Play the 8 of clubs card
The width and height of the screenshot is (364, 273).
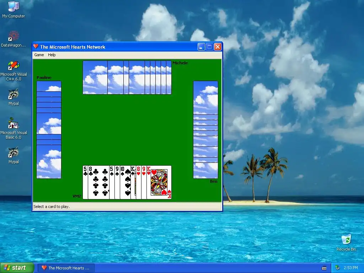coord(99,182)
